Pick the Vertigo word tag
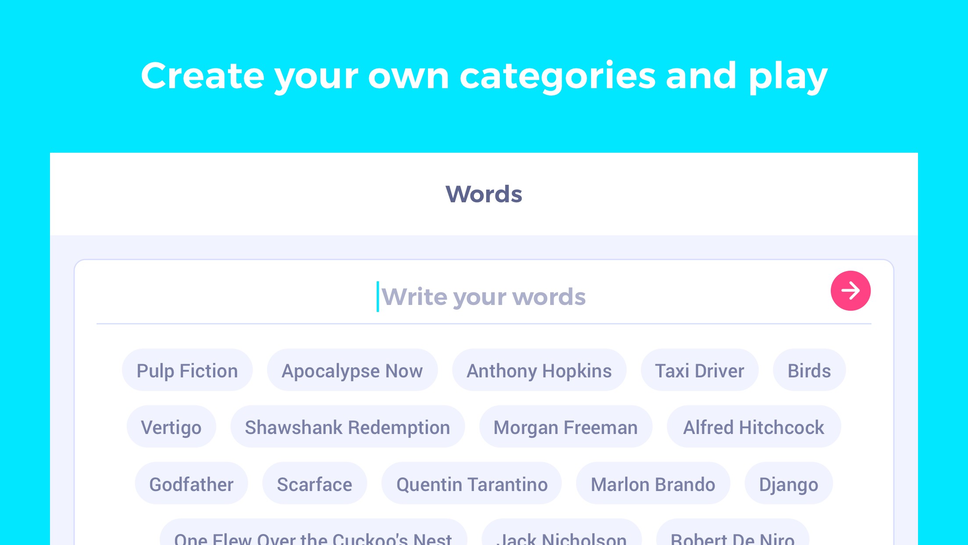Screen dimensions: 968x545 (x=171, y=427)
